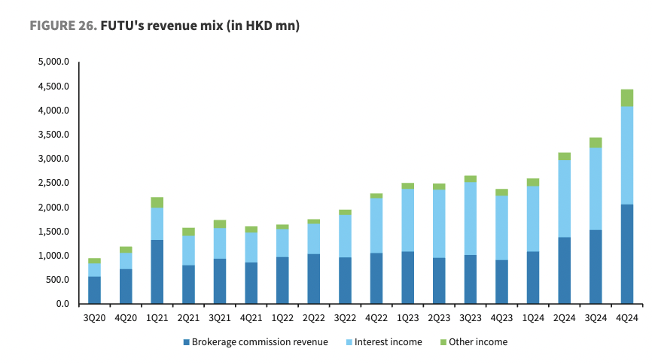Click the 1Q24 x-axis label

532,317
